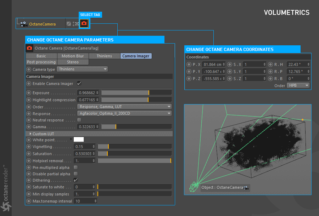
Task: Enable Disable partial alpha checkbox
Action: (75, 174)
